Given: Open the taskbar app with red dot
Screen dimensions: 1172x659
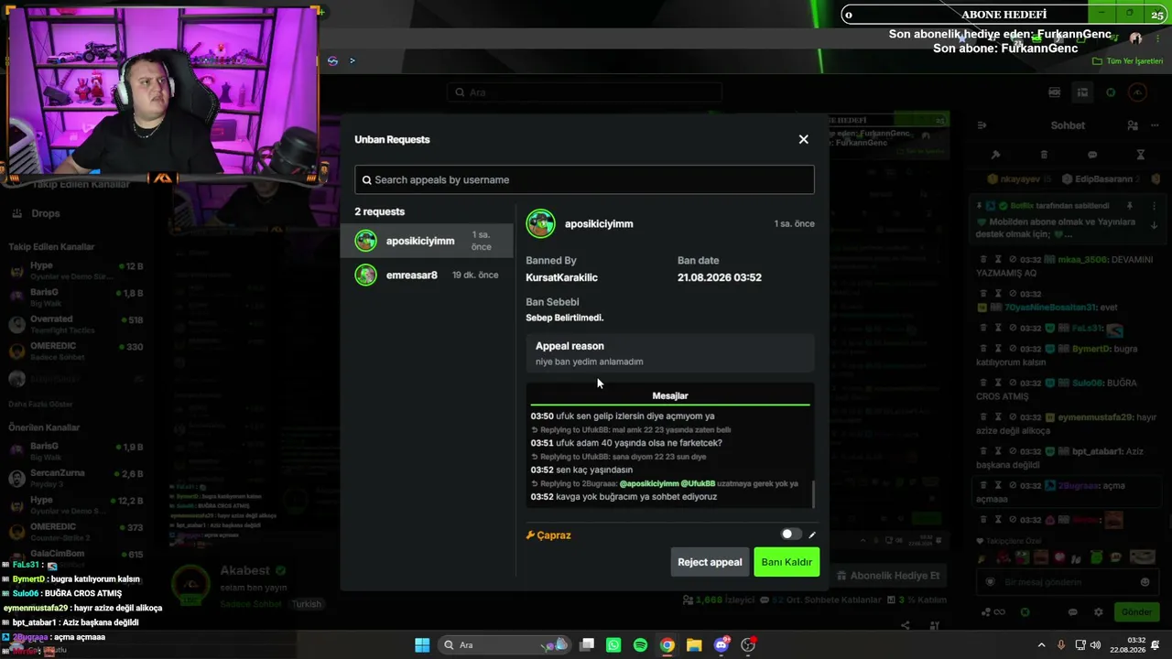Looking at the screenshot, I should (x=748, y=645).
